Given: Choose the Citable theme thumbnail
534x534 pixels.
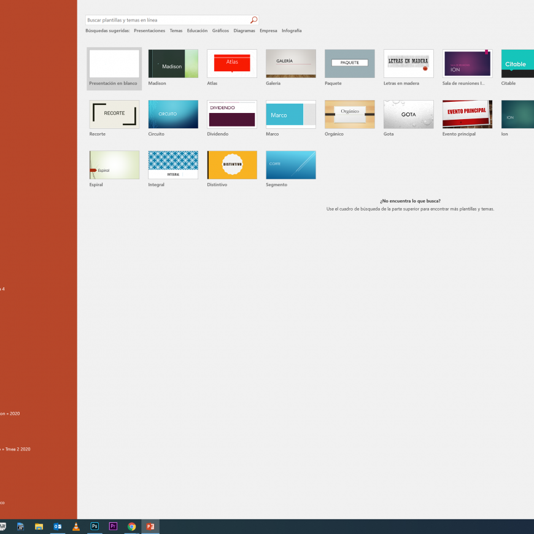Looking at the screenshot, I should click(x=517, y=64).
